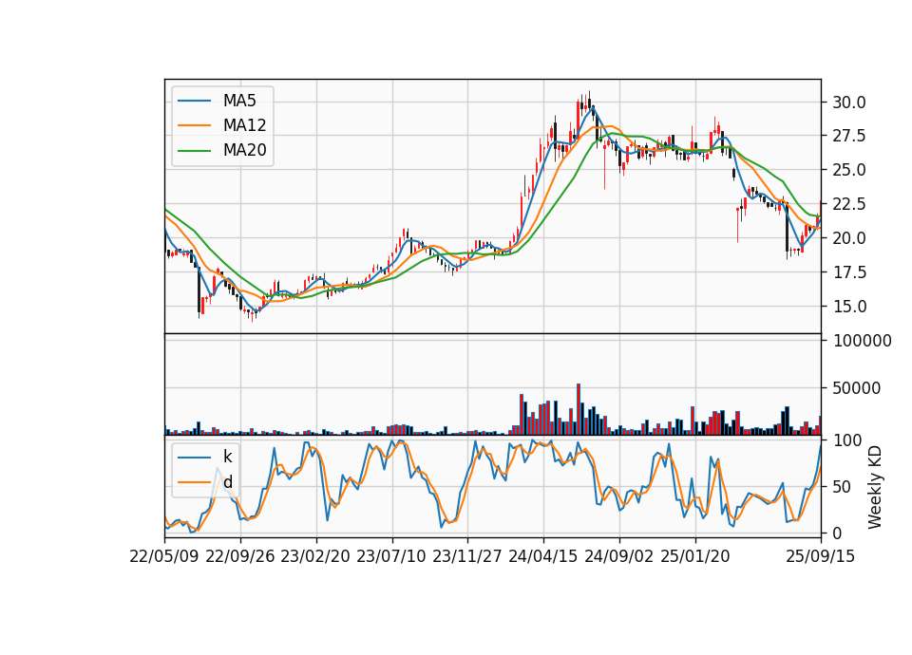The image size is (912, 655).
Task: Click the 0 KD axis label
Action: (838, 533)
